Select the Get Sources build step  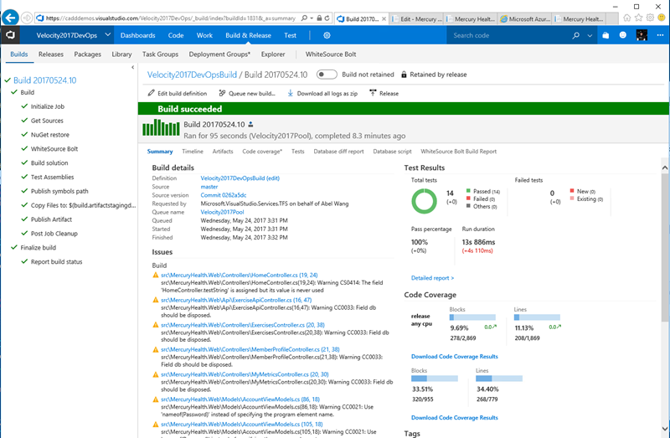(x=47, y=121)
